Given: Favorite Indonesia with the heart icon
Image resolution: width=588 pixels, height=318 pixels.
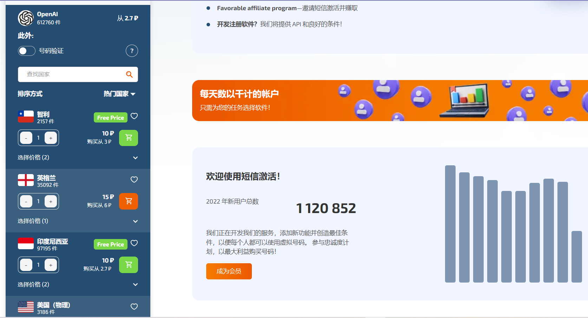Looking at the screenshot, I should [134, 243].
